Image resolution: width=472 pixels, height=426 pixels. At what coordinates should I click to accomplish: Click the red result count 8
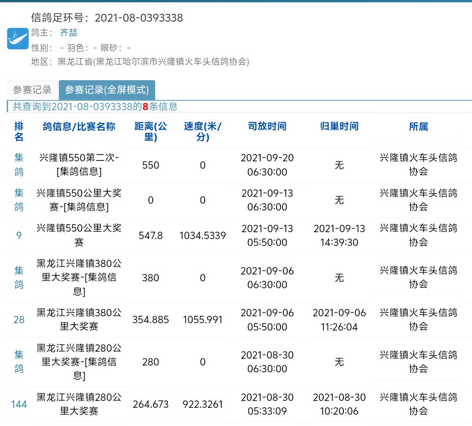(145, 106)
